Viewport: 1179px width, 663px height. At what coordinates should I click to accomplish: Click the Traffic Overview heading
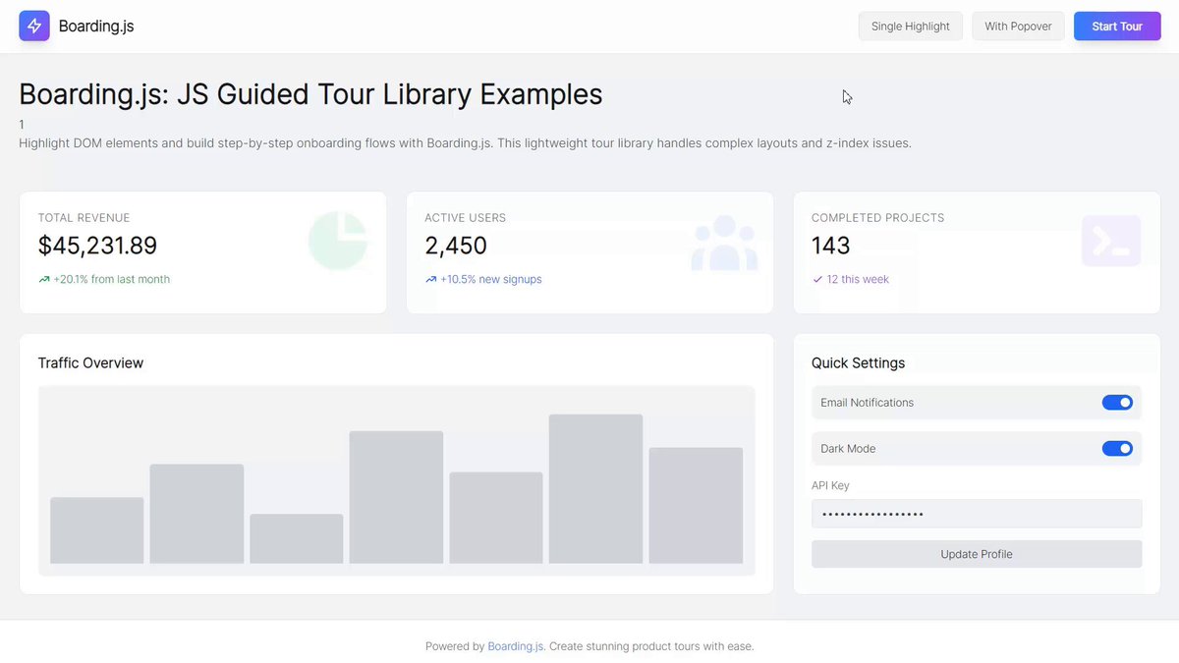[90, 363]
